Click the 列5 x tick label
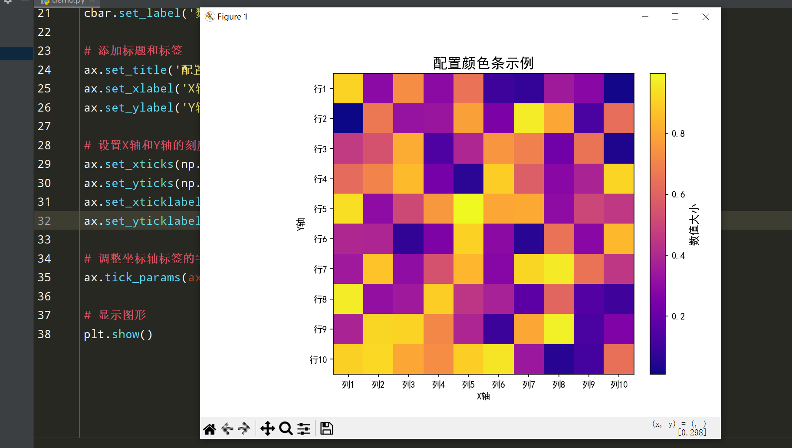This screenshot has height=448, width=792. coord(468,385)
